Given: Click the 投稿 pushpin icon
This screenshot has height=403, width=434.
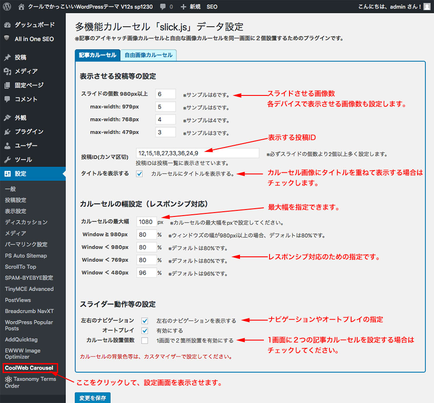Looking at the screenshot, I should pos(7,57).
